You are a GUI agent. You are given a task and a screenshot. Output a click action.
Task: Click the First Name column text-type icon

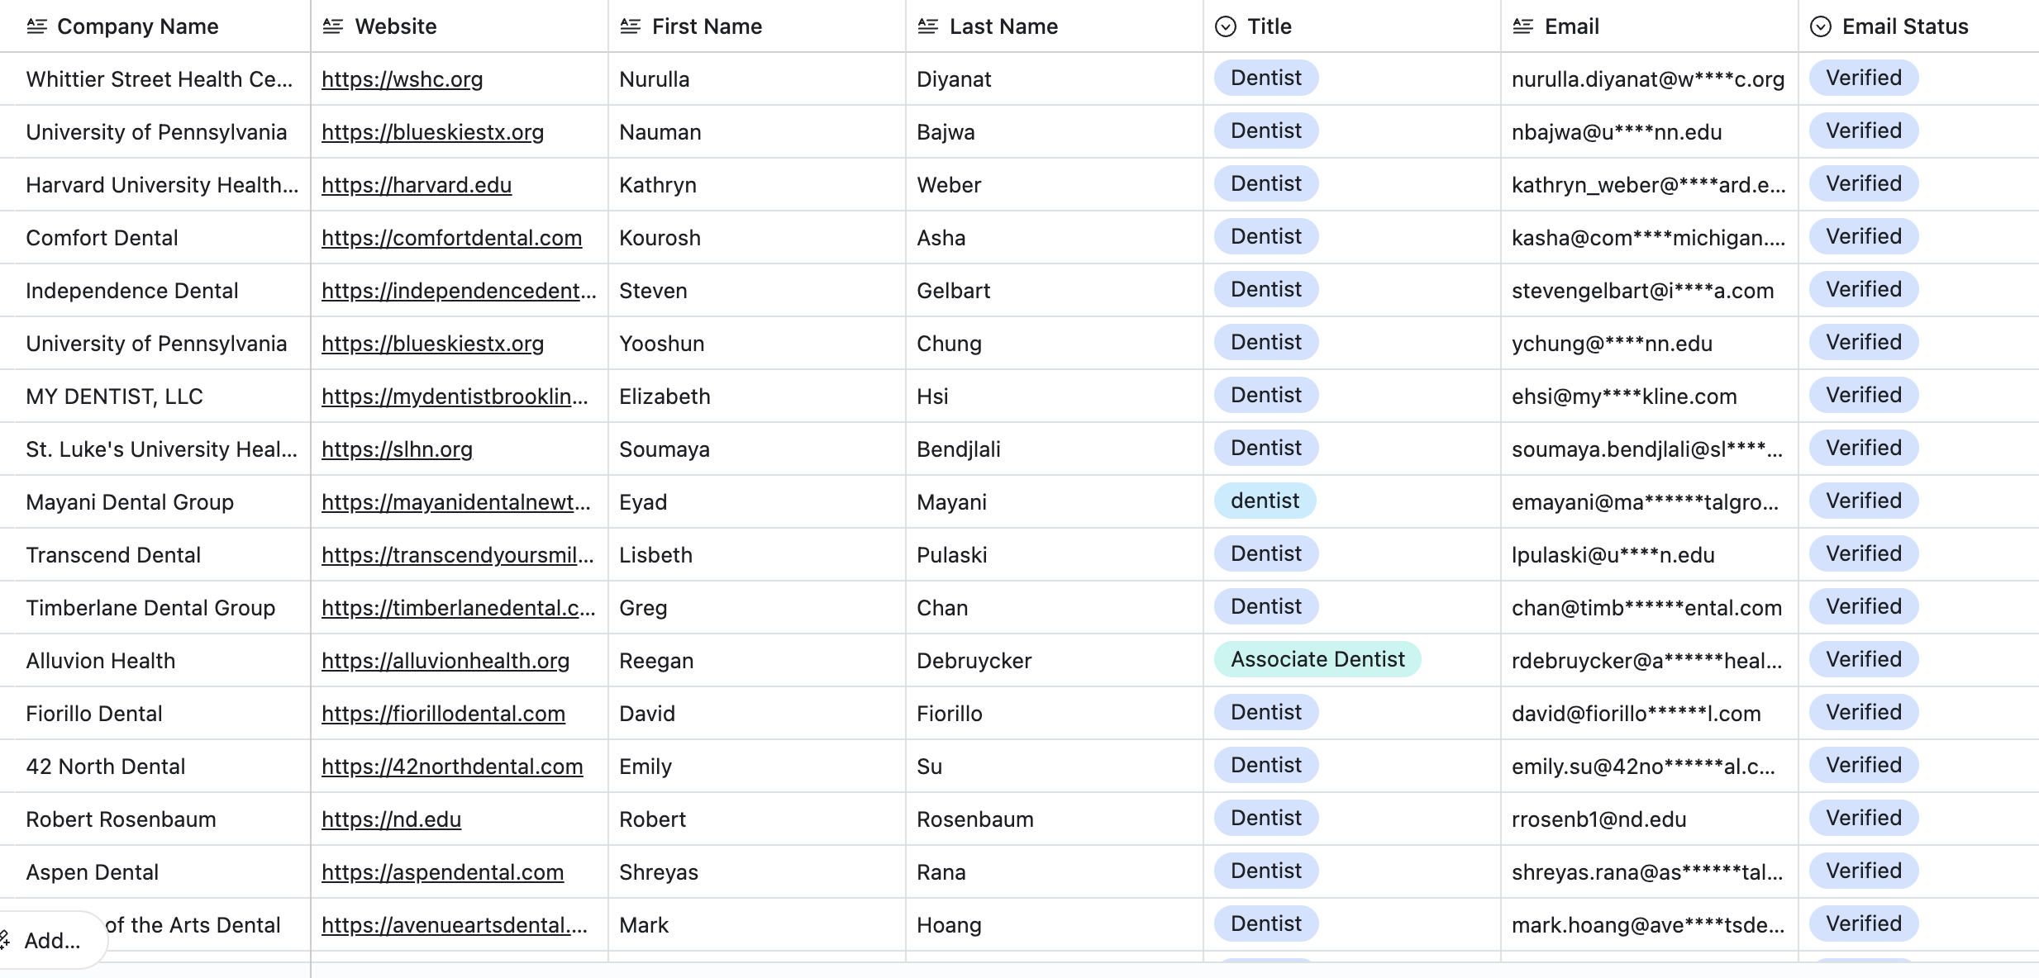coord(630,26)
